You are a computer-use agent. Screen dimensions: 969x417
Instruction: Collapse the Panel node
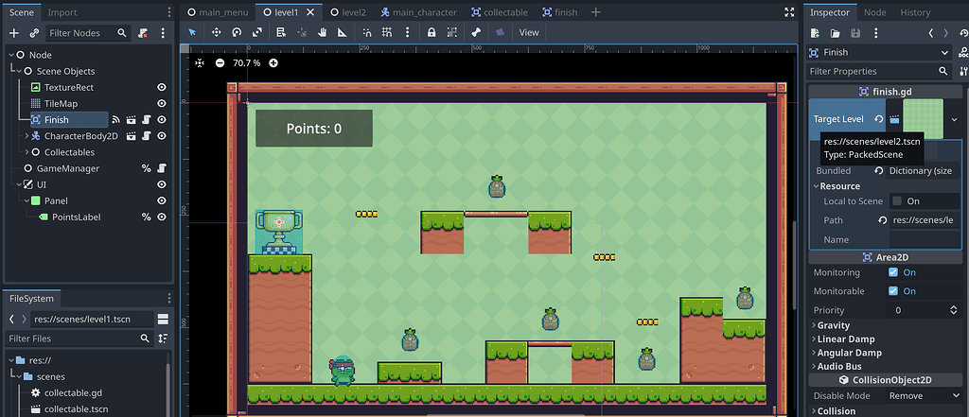27,200
